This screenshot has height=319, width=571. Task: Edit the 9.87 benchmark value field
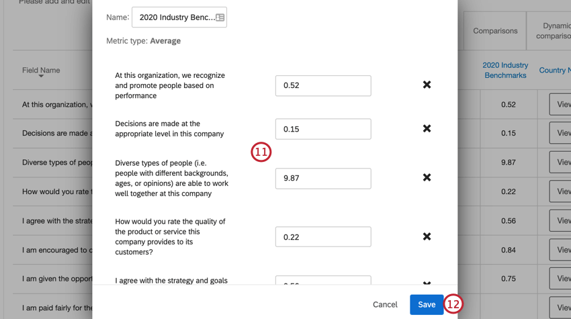pos(323,179)
